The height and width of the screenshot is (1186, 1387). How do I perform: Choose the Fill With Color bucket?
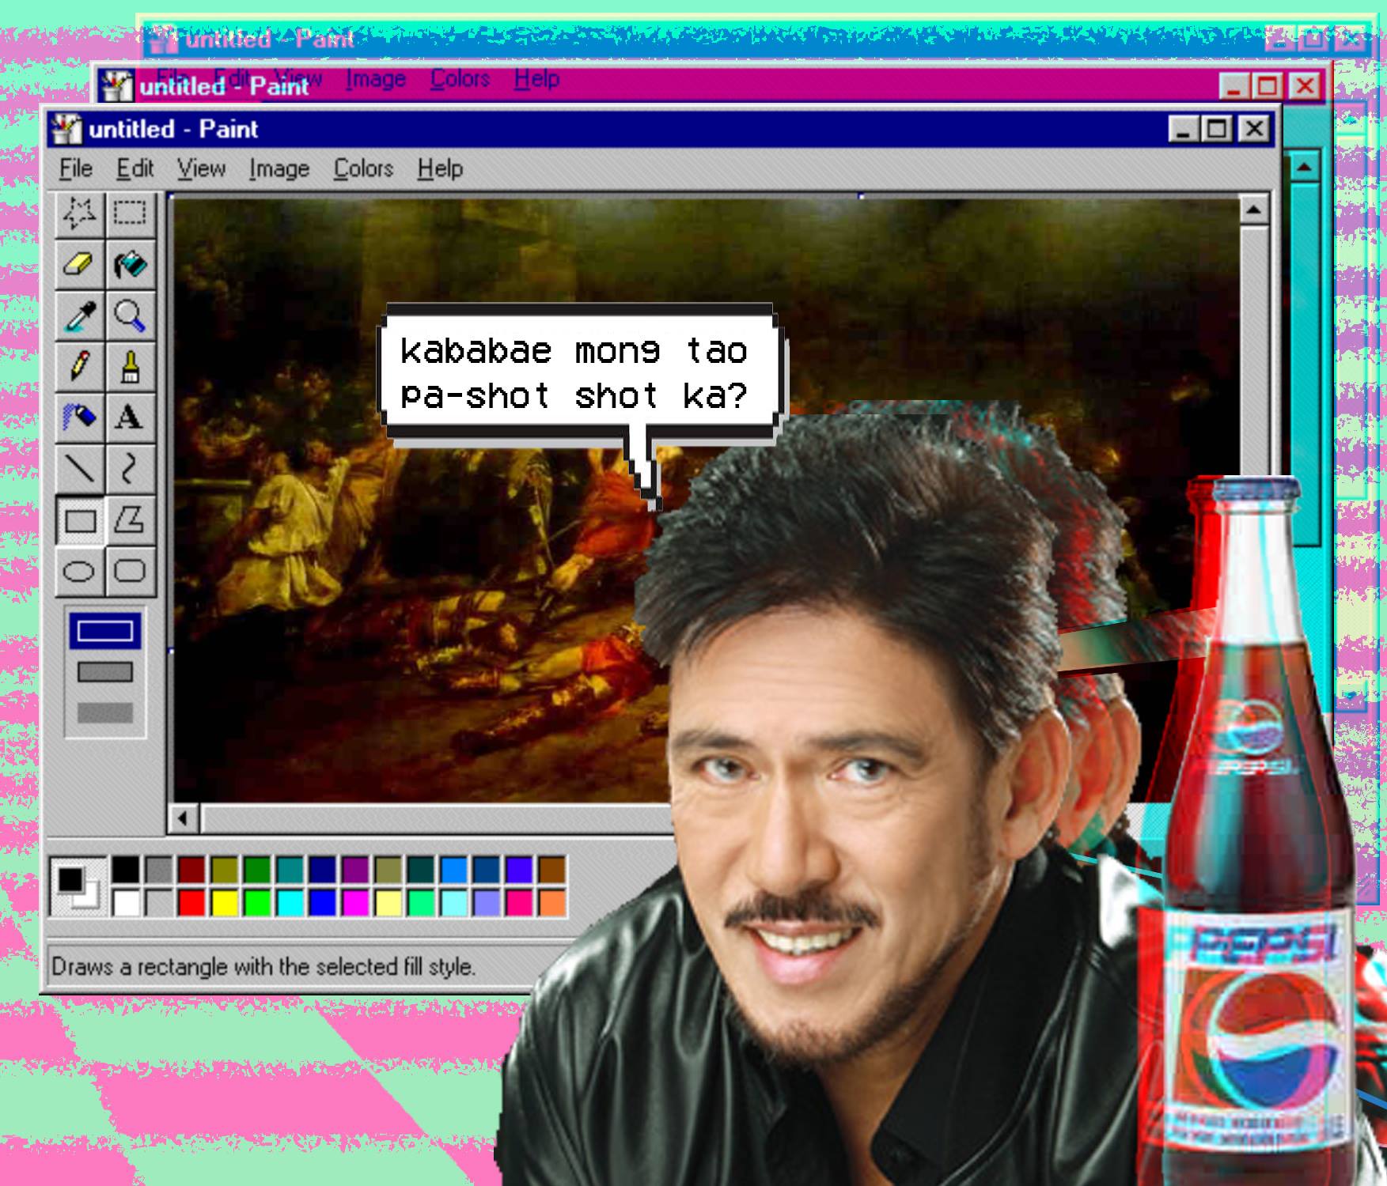point(130,265)
